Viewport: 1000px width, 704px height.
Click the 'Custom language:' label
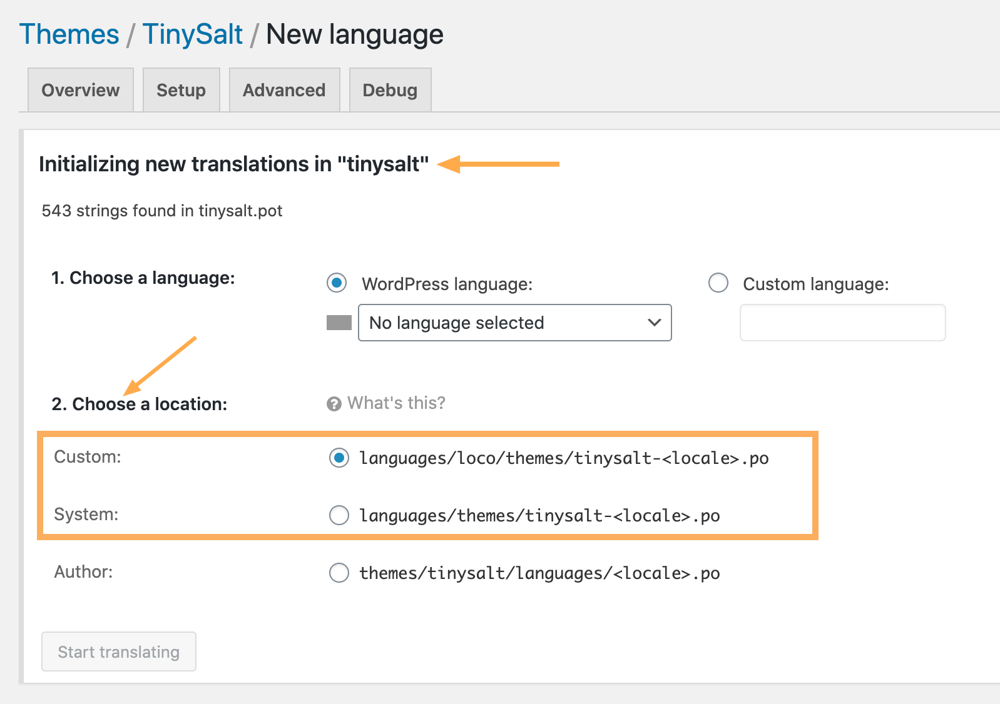click(x=816, y=284)
